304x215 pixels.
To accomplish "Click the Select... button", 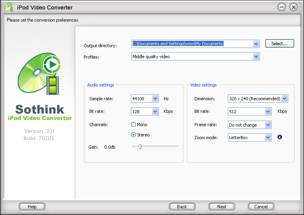I will (280, 44).
